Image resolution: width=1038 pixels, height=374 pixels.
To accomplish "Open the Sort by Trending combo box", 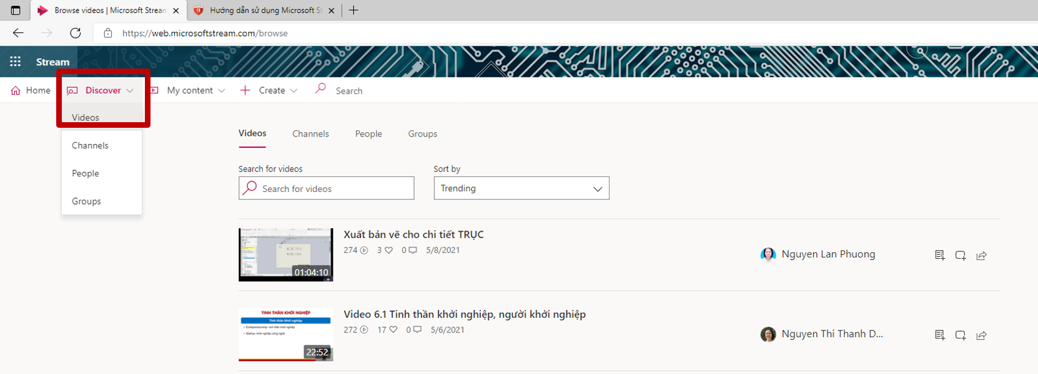I will 521,188.
